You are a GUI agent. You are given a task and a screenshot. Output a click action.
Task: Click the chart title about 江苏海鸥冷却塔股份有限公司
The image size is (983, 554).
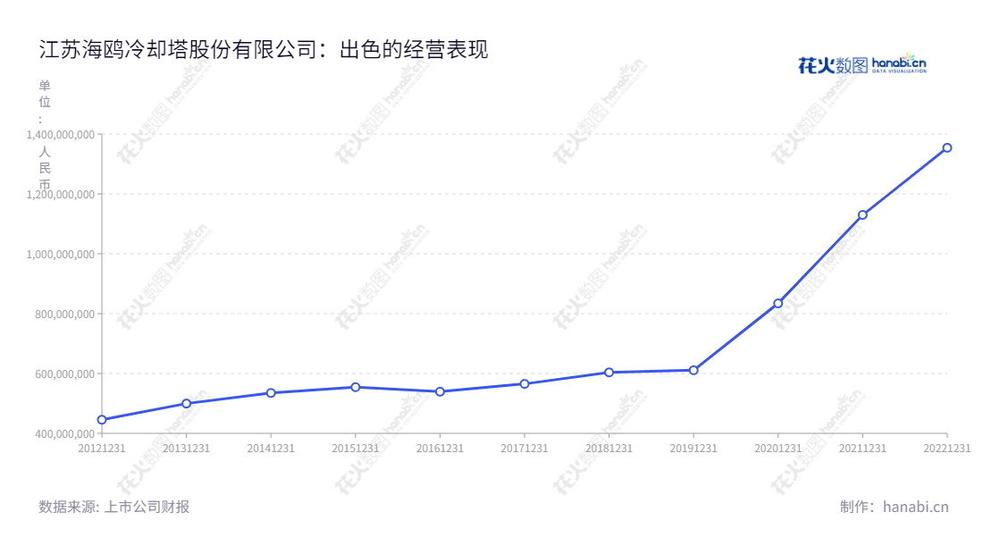(264, 49)
